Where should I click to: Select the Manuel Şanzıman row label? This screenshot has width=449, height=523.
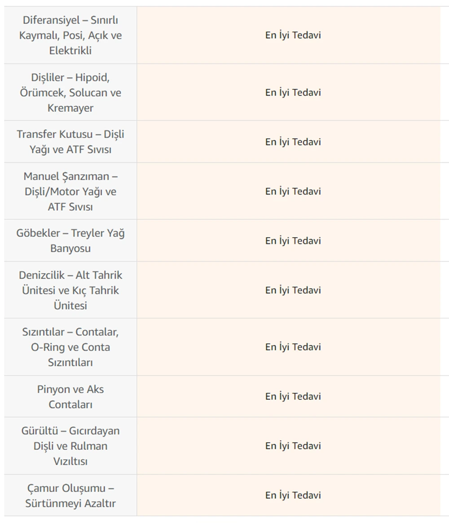pyautogui.click(x=70, y=191)
